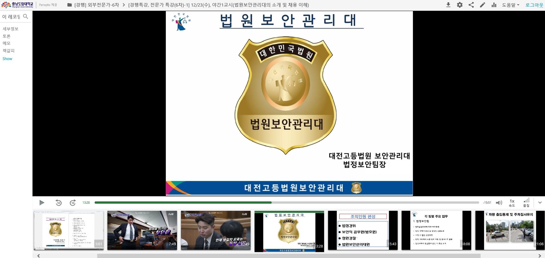This screenshot has height=258, width=545.
Task: Open the 품질 quality selector
Action: [526, 203]
